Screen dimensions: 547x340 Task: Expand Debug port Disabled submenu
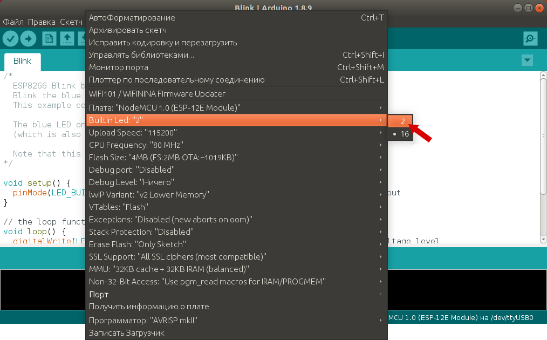pos(236,170)
